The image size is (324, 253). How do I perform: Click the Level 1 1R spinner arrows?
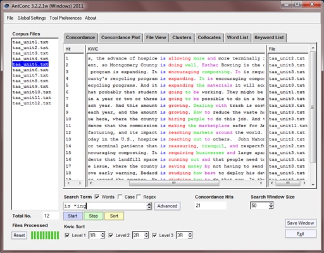(103, 235)
